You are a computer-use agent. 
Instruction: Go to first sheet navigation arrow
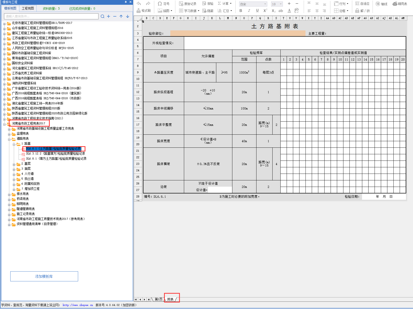point(136,299)
